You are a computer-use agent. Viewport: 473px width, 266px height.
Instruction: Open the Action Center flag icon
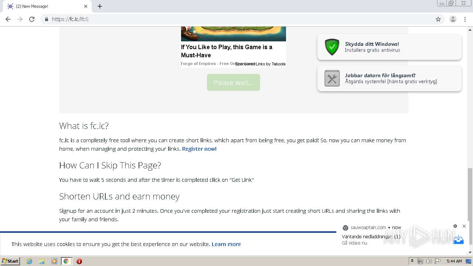[x=438, y=261]
